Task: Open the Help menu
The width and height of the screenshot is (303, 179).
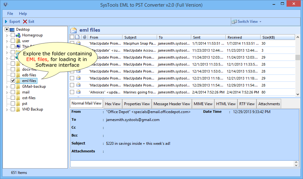Action: pyautogui.click(x=23, y=14)
